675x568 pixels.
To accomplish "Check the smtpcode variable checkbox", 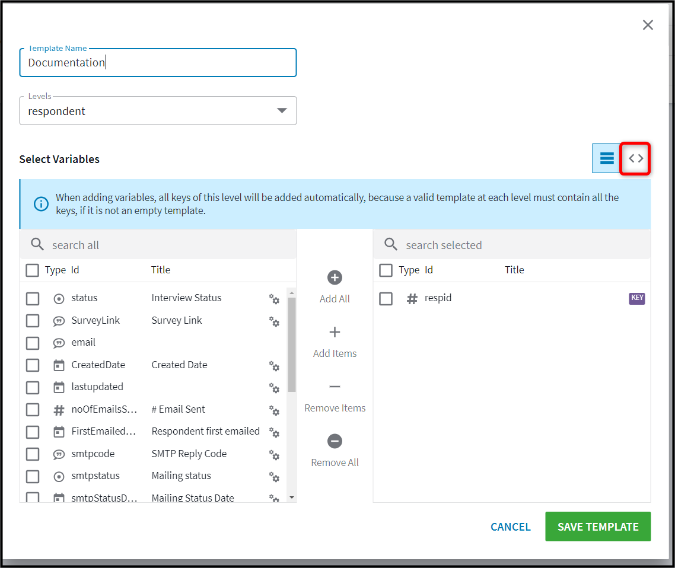I will [x=33, y=454].
